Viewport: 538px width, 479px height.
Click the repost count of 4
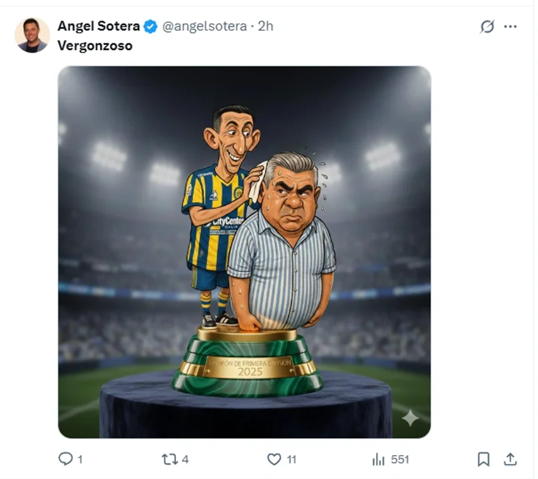186,459
